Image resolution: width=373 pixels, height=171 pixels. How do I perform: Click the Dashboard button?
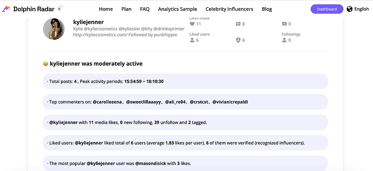tap(327, 9)
